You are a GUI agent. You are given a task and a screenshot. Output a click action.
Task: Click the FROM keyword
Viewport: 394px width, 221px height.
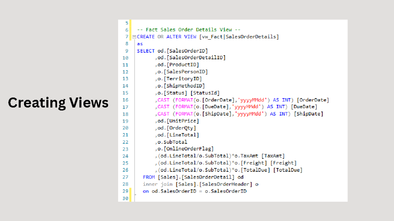149,177
